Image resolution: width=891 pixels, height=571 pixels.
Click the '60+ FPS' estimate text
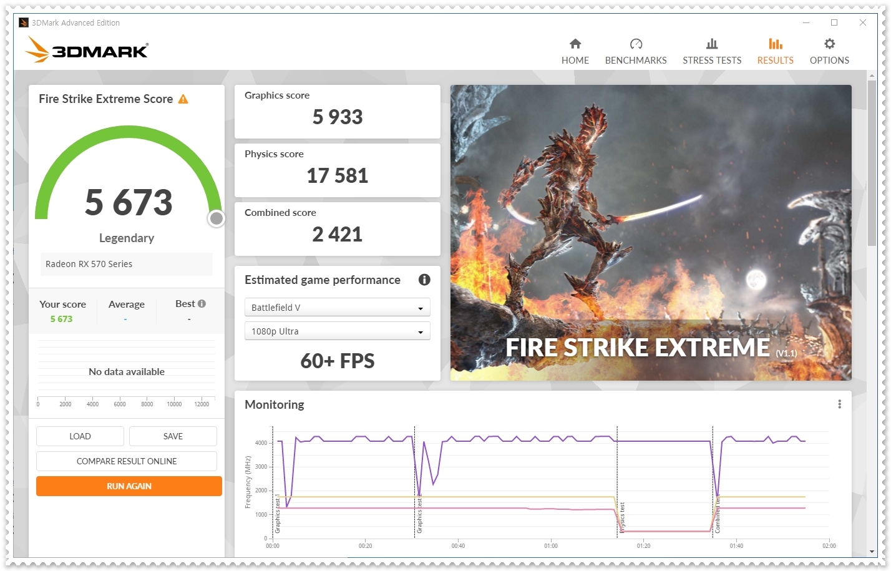pyautogui.click(x=338, y=361)
